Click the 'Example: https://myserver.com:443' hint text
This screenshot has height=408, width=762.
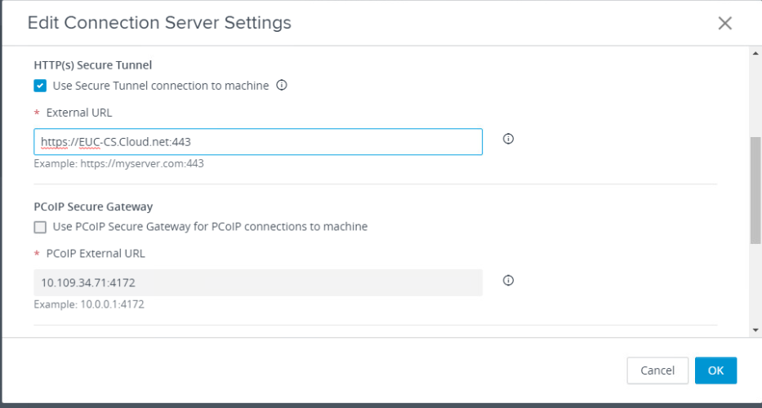coord(118,163)
